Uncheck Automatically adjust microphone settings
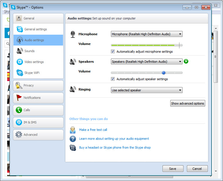 coord(113,52)
